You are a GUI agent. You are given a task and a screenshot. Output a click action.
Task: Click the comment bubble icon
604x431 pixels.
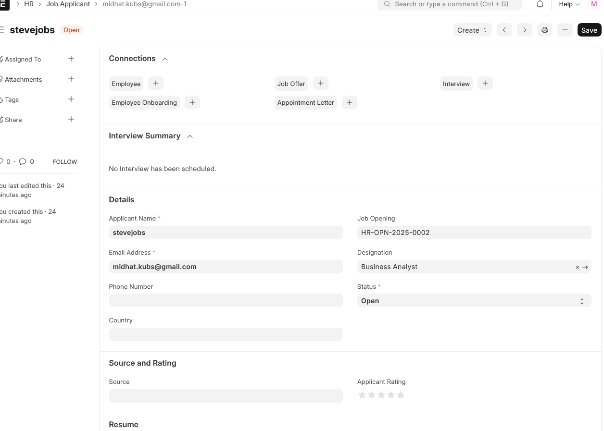(23, 161)
